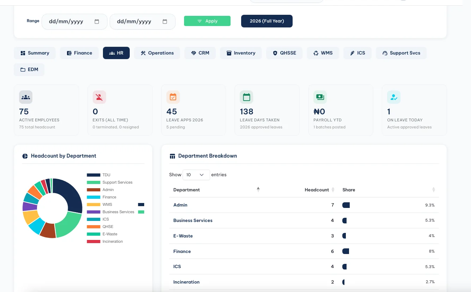This screenshot has width=471, height=292.
Task: Click the Exits card red user icon
Action: click(x=99, y=97)
